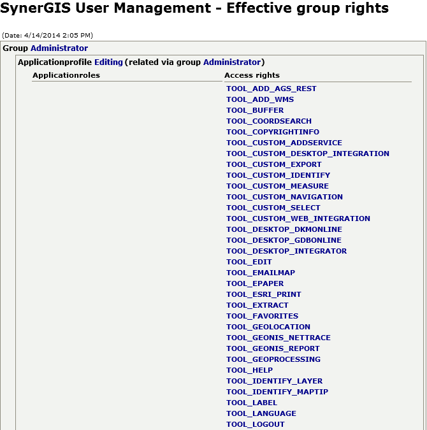Click the TOOL_LABEL link

click(252, 403)
